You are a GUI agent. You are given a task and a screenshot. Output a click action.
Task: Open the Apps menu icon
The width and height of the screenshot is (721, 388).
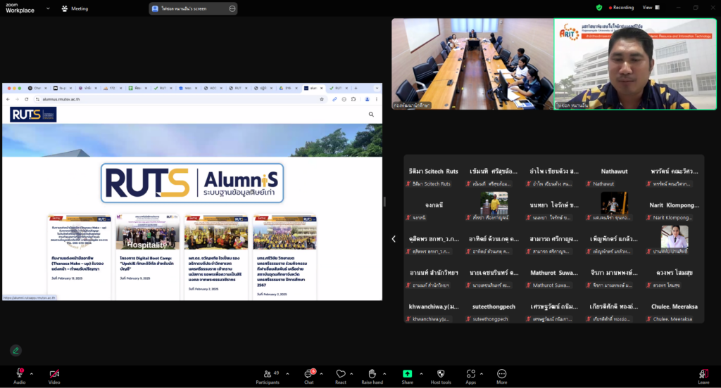coord(470,374)
